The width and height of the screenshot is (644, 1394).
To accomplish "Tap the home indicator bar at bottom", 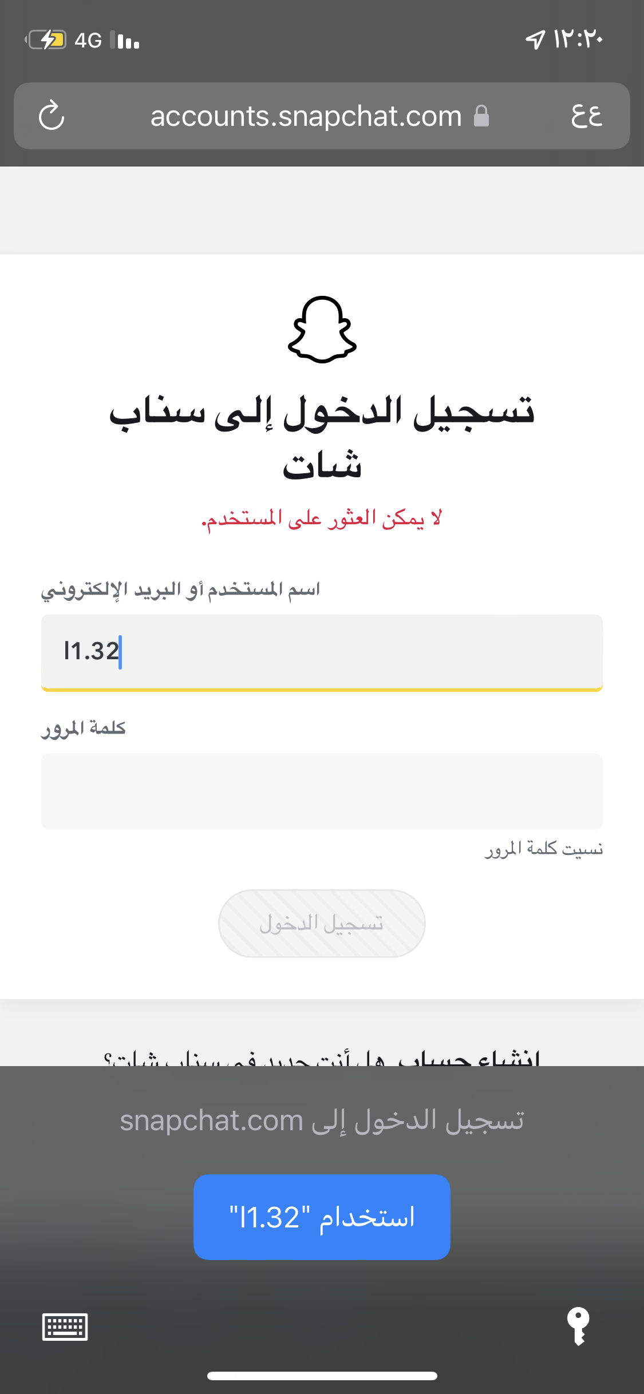I will coord(322,1376).
